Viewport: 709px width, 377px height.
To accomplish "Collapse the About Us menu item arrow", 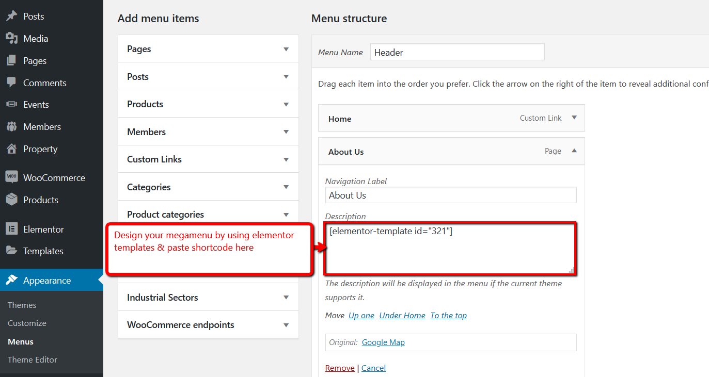I will click(x=574, y=151).
